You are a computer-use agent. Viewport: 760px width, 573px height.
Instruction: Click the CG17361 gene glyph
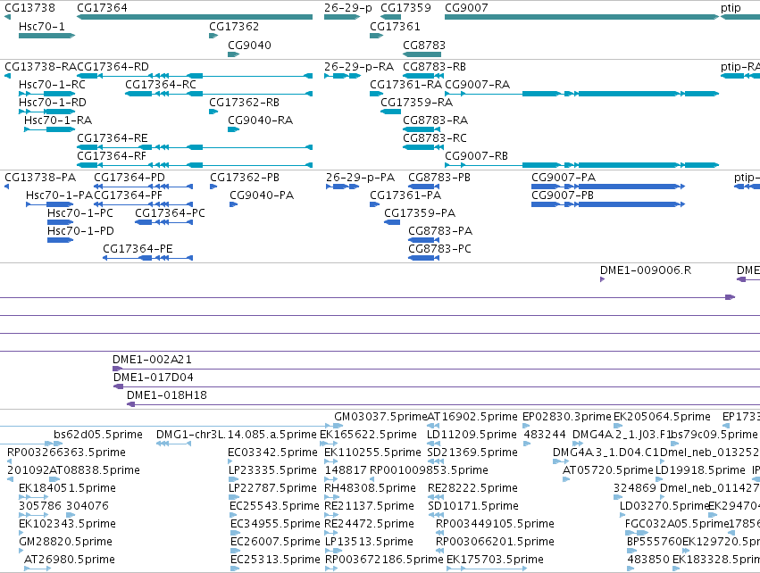click(x=376, y=36)
